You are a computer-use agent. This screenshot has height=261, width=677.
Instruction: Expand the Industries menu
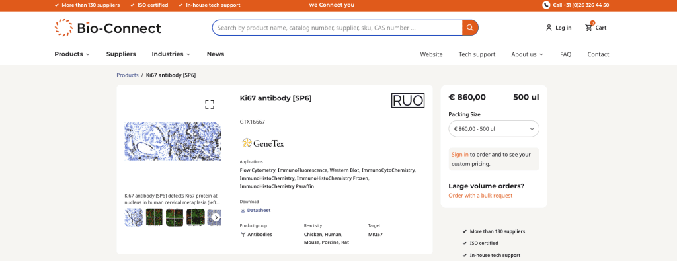[x=171, y=54]
